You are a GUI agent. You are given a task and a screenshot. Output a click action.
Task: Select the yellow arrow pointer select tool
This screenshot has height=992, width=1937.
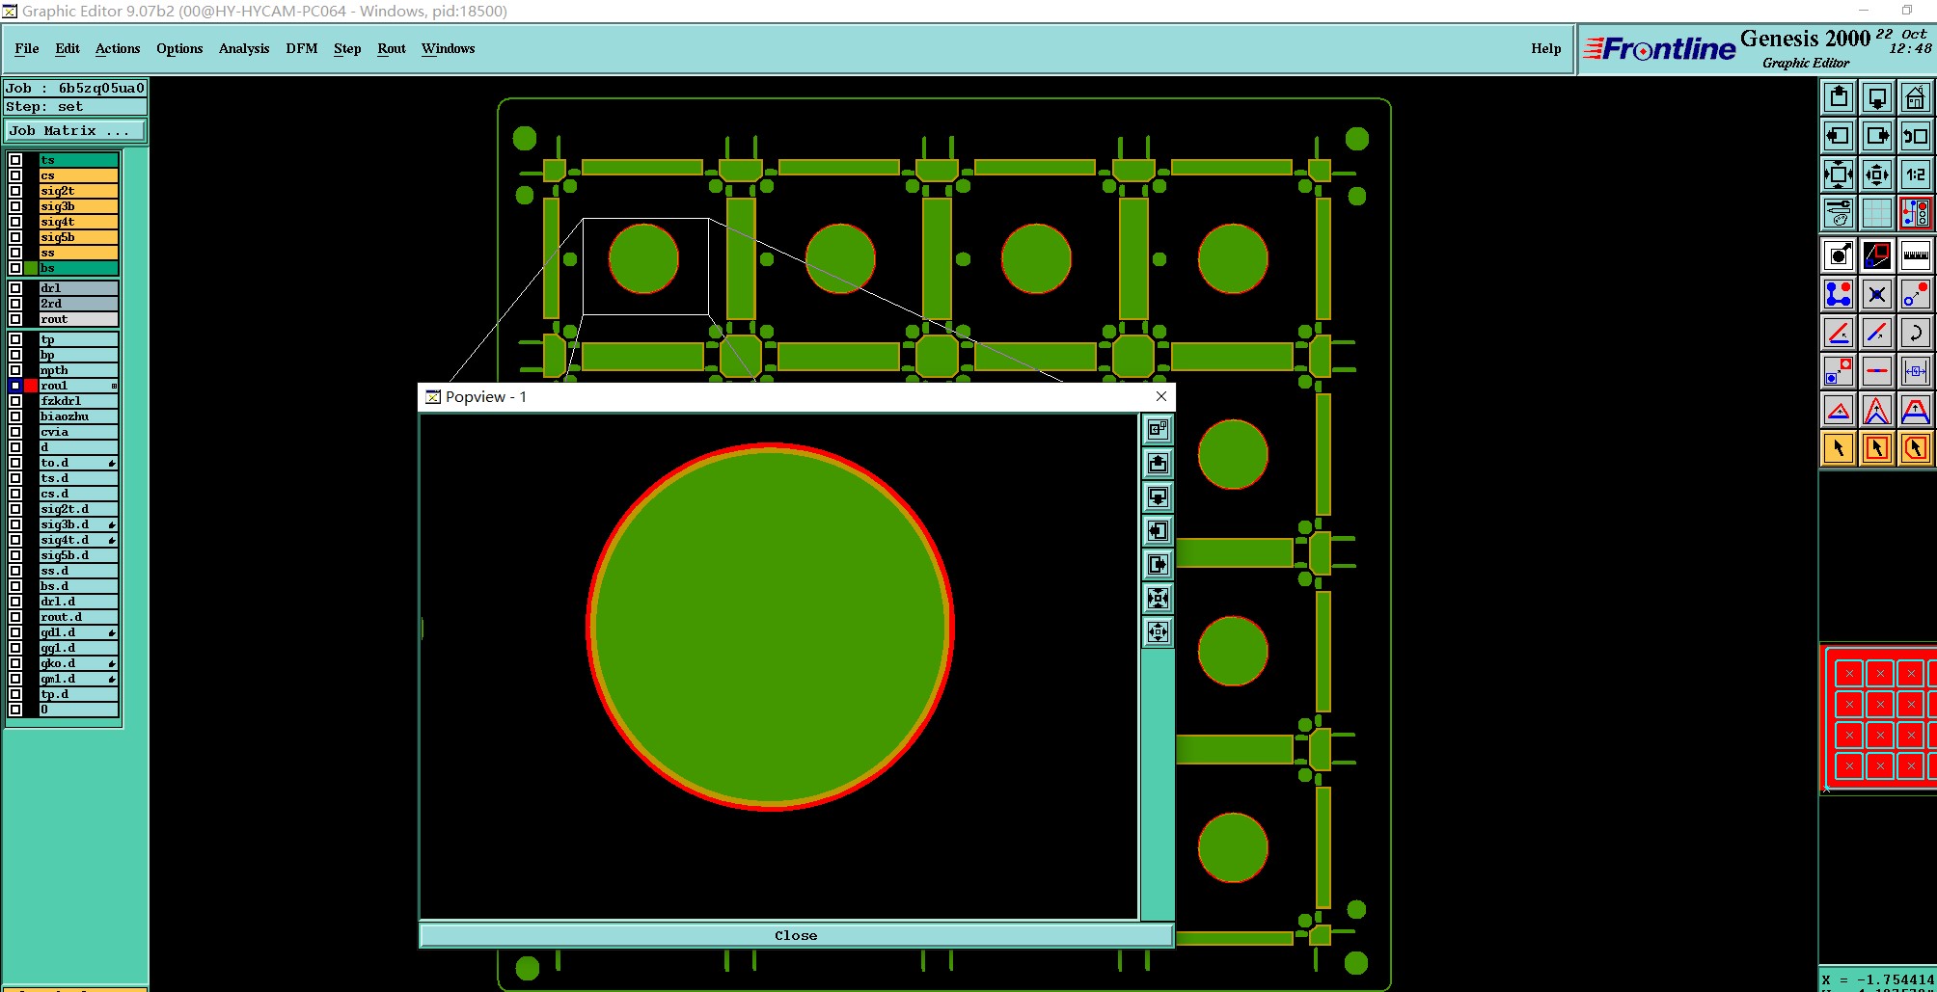point(1839,448)
